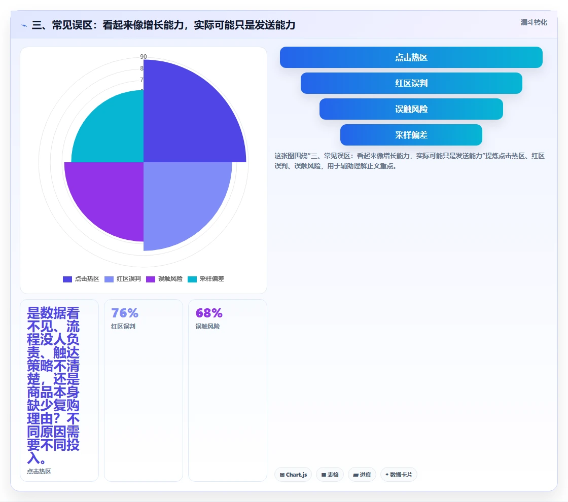Click the description paragraph starting 这张图围绕
The image size is (568, 502).
(x=409, y=161)
